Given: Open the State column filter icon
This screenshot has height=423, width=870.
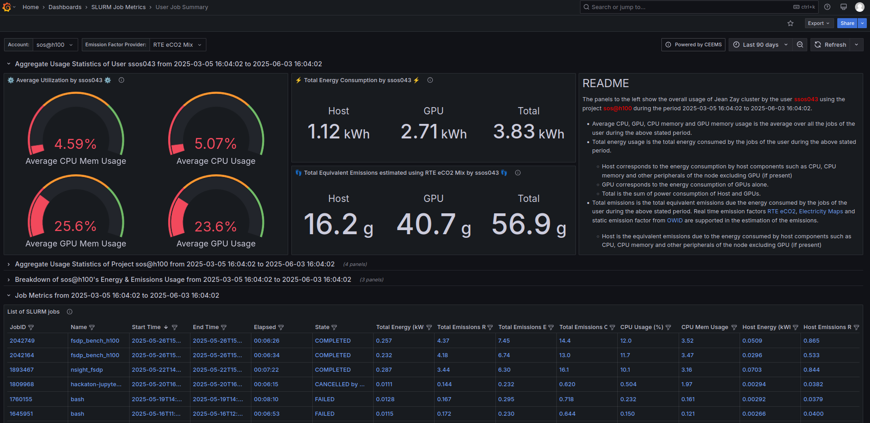Looking at the screenshot, I should coord(335,327).
